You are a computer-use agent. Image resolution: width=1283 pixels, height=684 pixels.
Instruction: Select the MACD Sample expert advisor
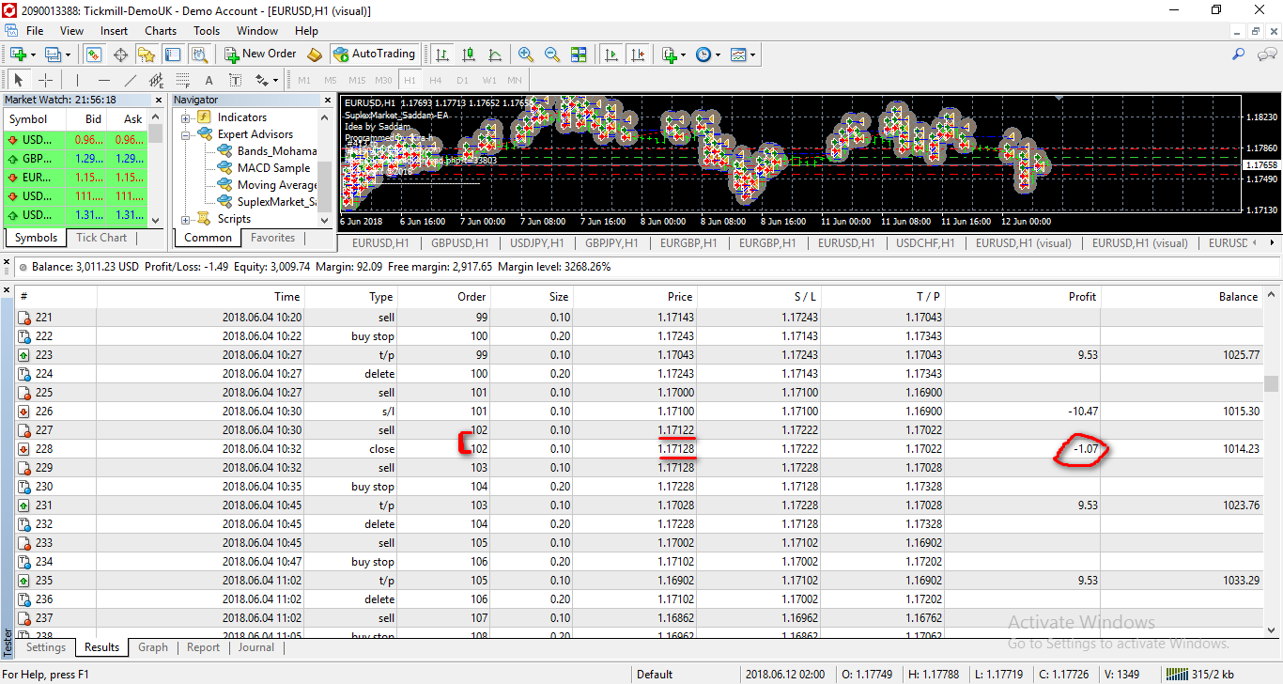coord(272,168)
